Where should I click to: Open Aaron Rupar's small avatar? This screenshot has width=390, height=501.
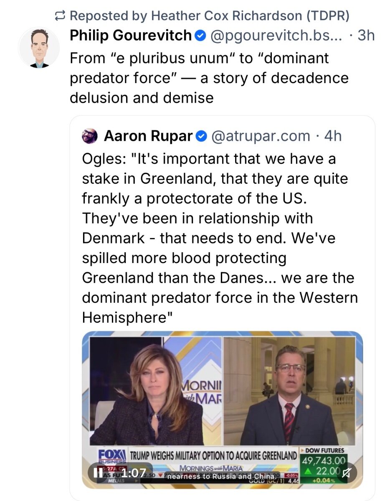click(x=90, y=136)
